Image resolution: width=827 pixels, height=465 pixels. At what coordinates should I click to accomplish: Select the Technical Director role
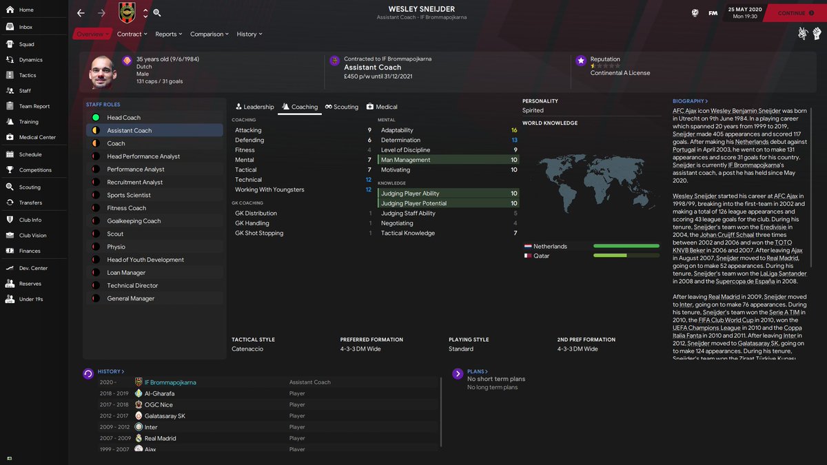[155, 285]
